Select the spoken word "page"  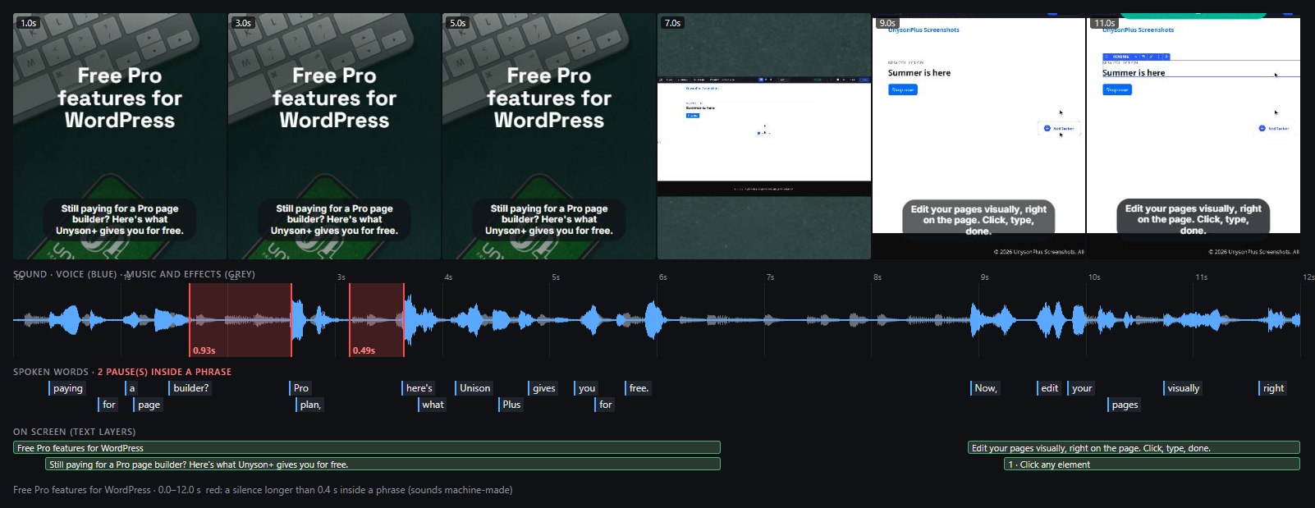(149, 405)
